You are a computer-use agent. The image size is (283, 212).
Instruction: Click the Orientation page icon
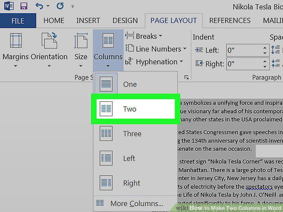tap(49, 40)
